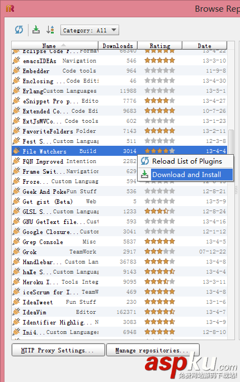Select the Fest S... plugin row
The width and height of the screenshot is (240, 382).
[x=119, y=141]
